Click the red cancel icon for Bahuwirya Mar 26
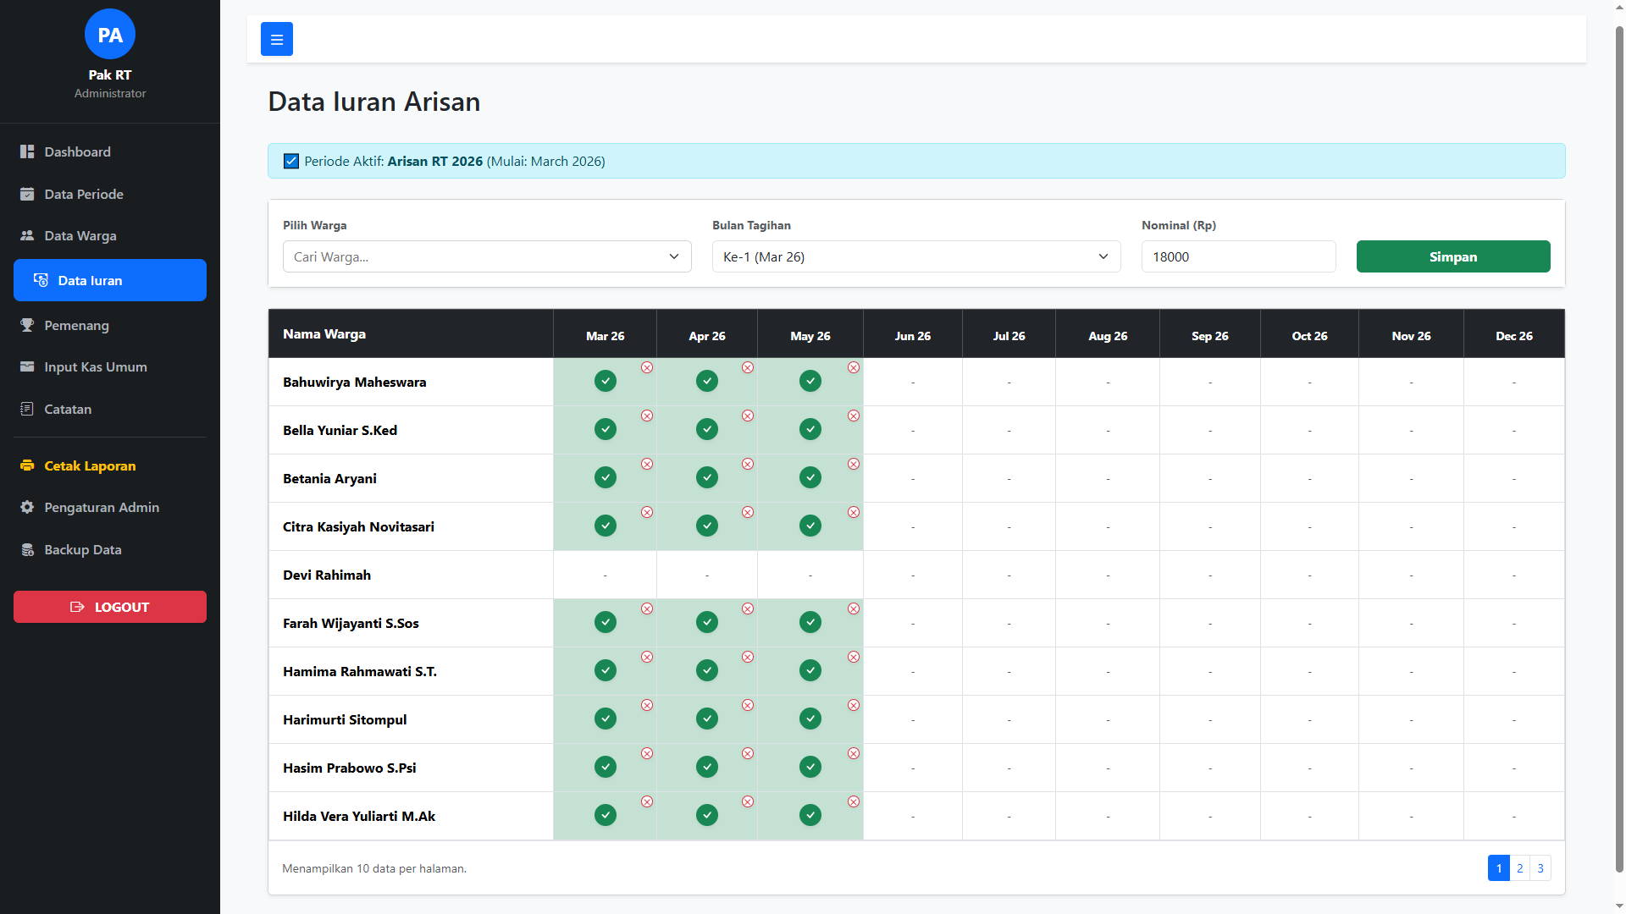The height and width of the screenshot is (914, 1626). click(x=647, y=367)
